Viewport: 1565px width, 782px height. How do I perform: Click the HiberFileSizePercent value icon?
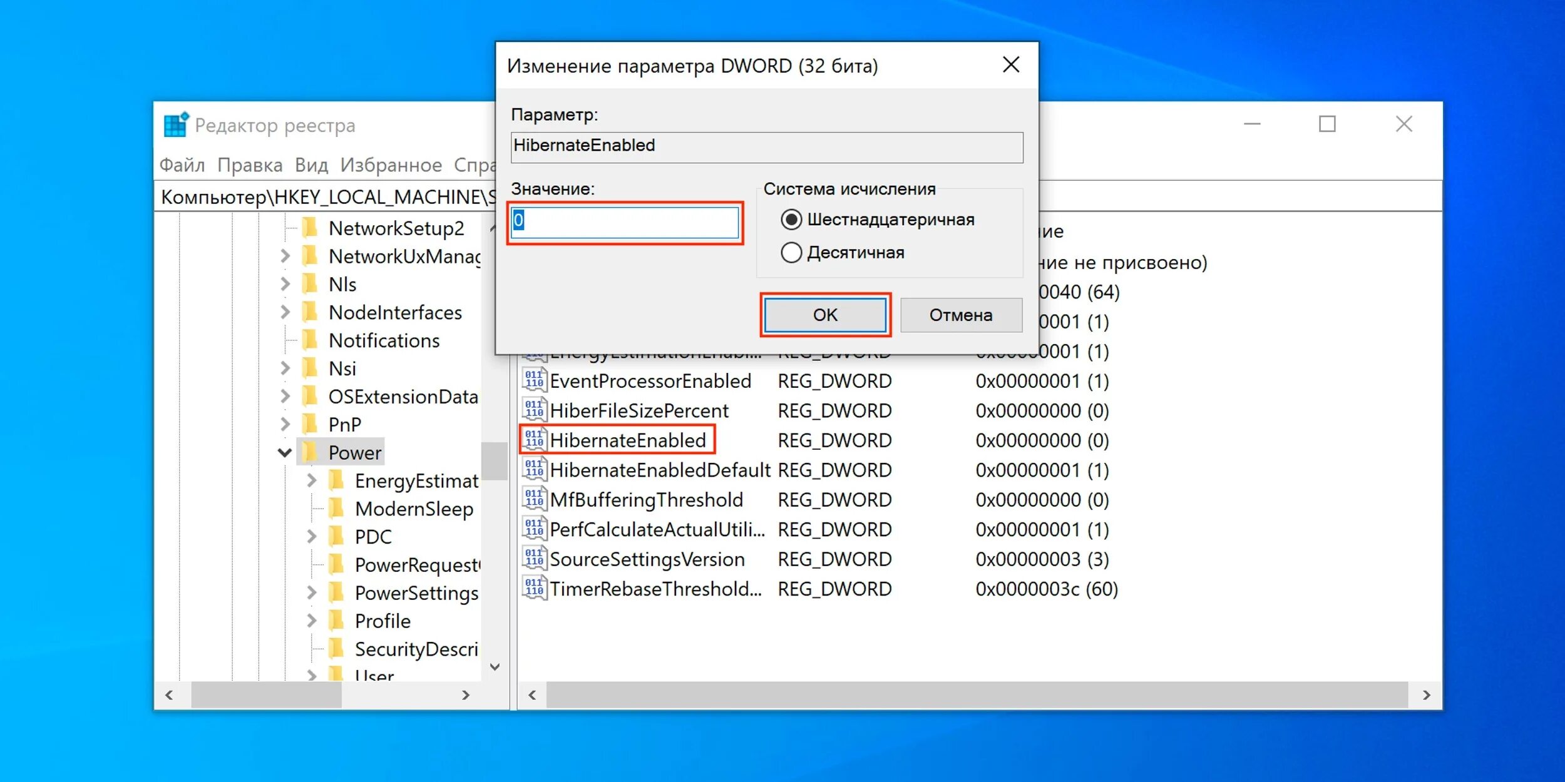pos(534,410)
